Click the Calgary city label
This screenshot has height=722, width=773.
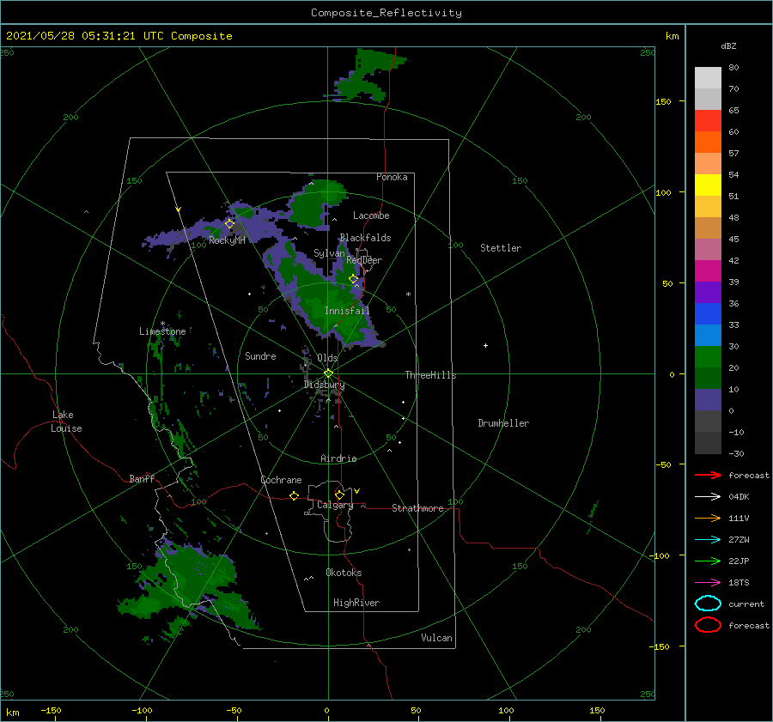click(x=335, y=505)
